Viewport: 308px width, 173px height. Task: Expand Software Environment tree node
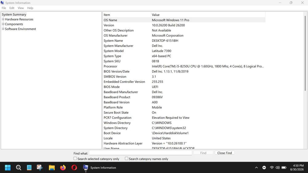[x=3, y=29]
